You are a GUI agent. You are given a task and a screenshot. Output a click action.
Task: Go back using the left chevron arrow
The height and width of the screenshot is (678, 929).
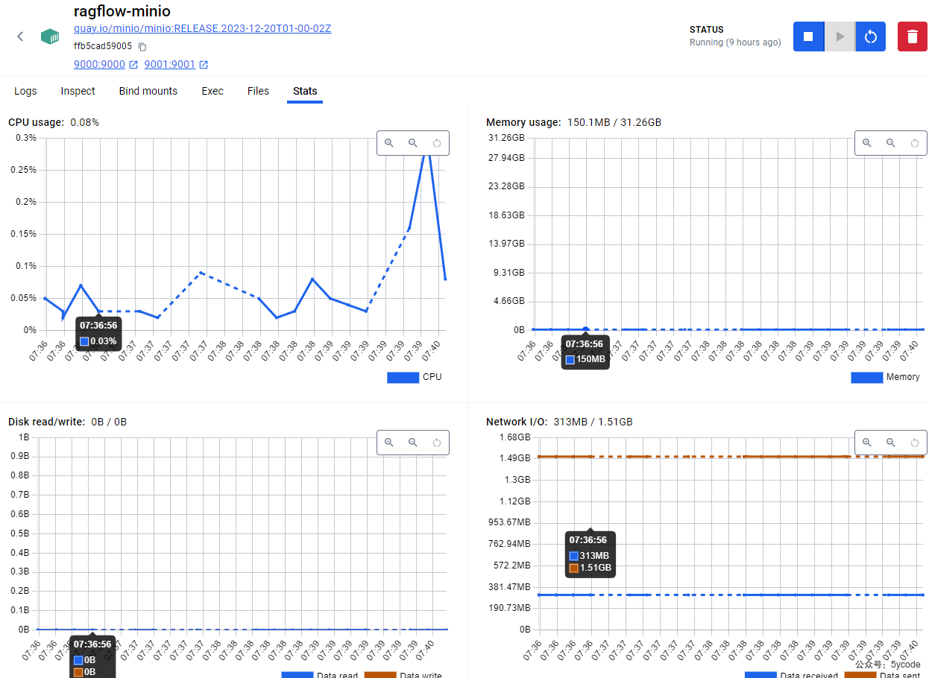[20, 37]
